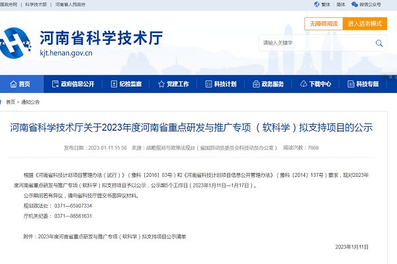Click the 下载中心 cloud download icon
Viewport: 397px width, 264px height.
click(x=304, y=84)
